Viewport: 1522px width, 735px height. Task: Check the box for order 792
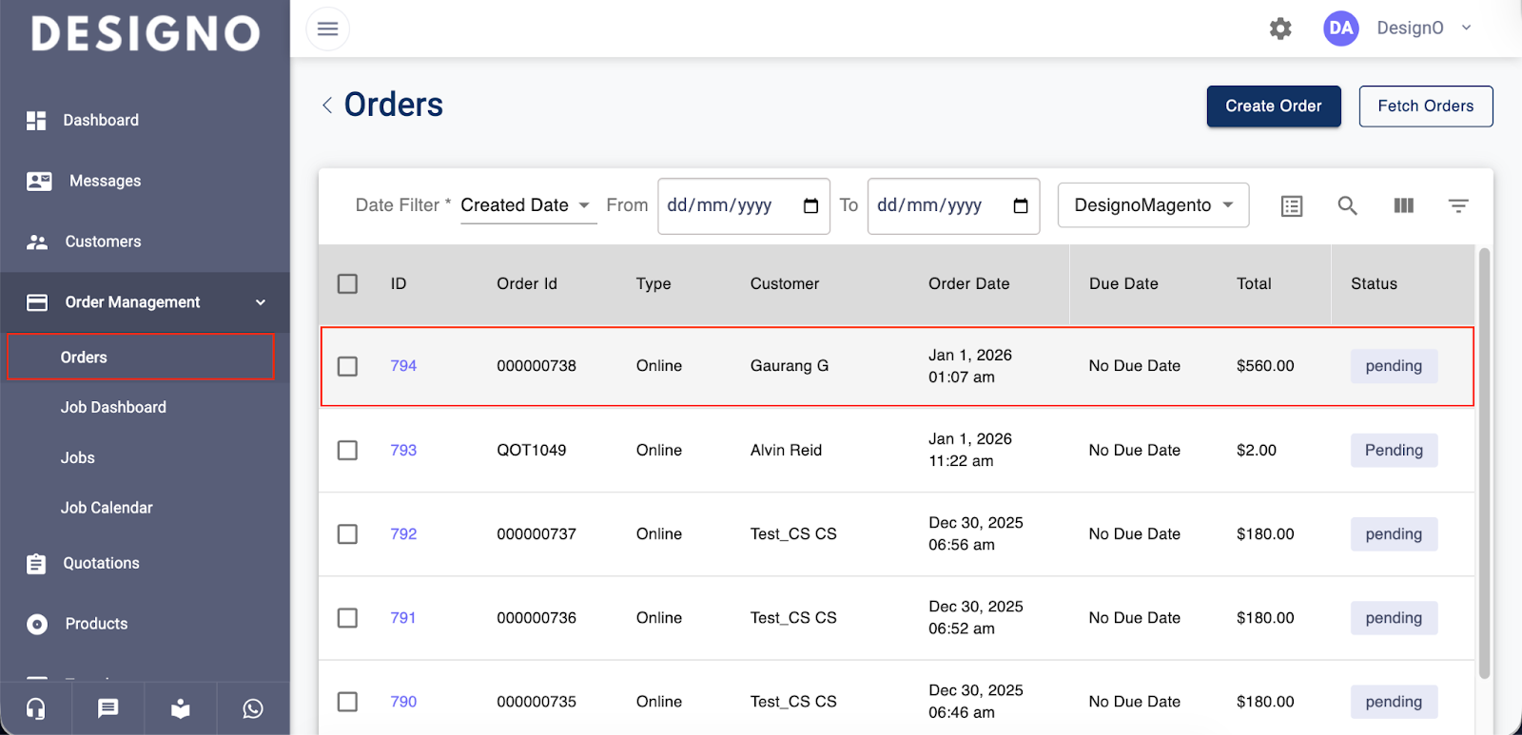click(348, 534)
